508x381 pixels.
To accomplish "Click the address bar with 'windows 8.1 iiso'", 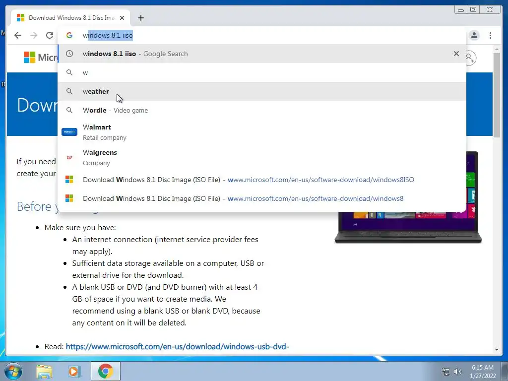I will 262,35.
